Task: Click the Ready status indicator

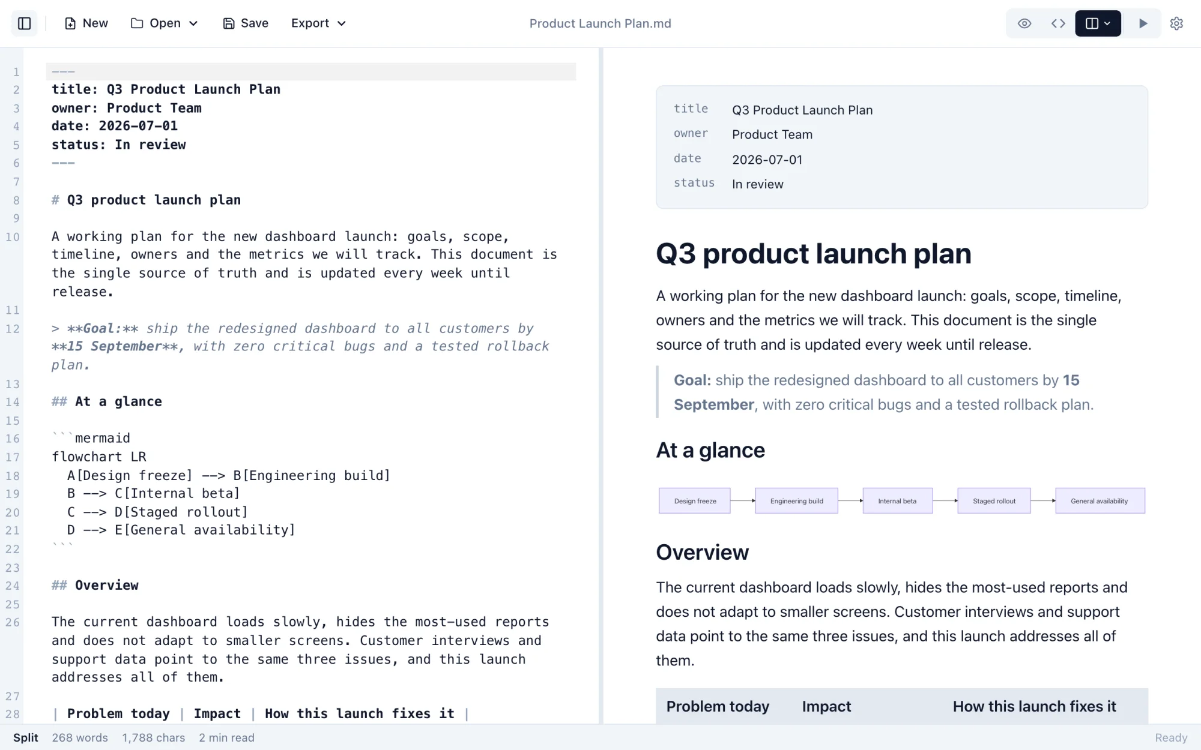Action: [x=1171, y=737]
